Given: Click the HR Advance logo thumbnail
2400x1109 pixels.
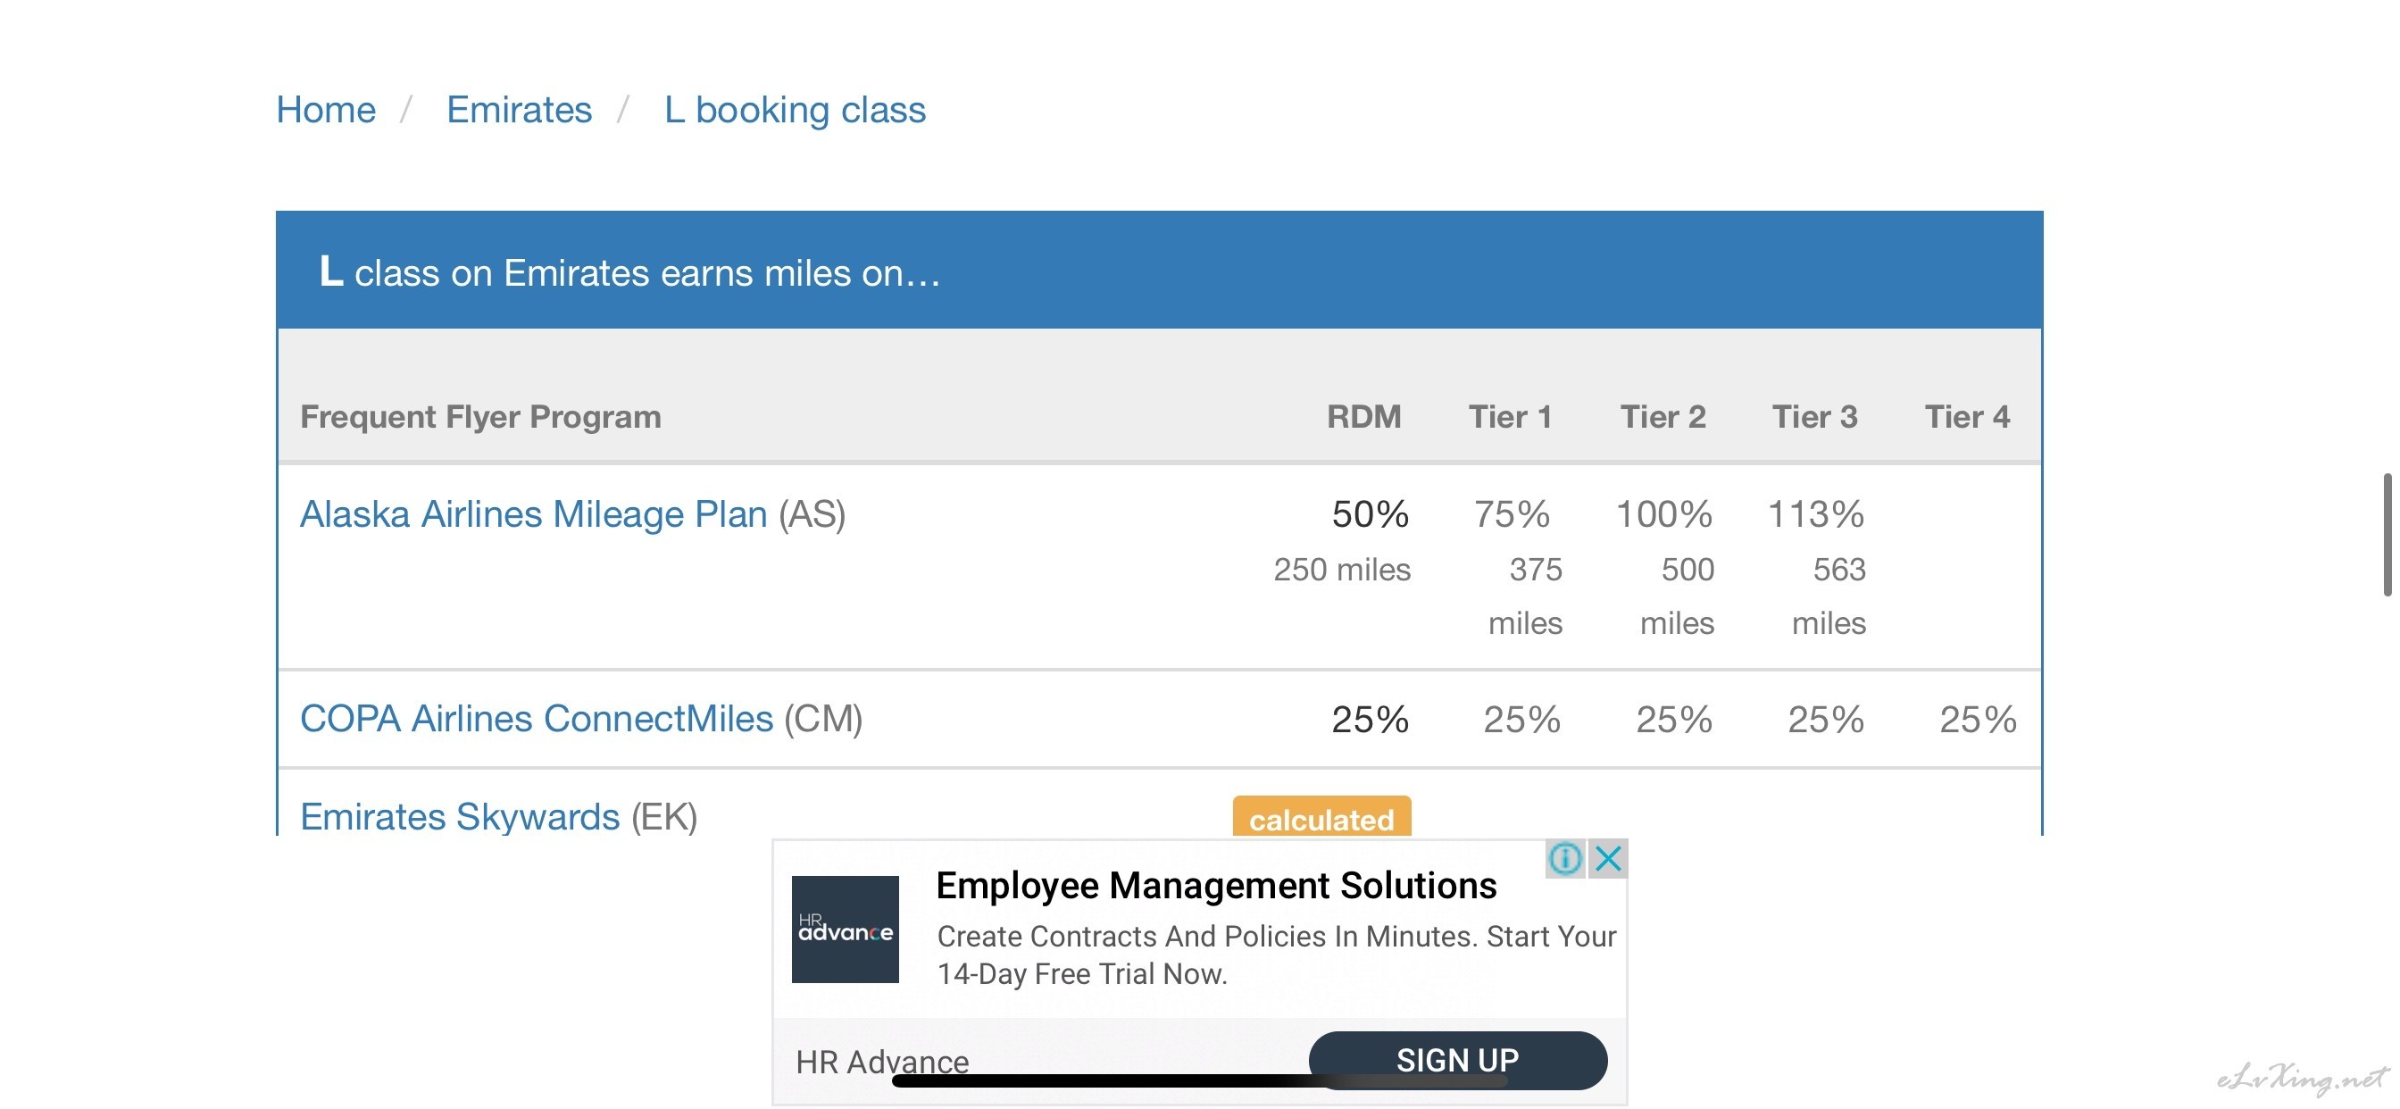Looking at the screenshot, I should coord(845,930).
